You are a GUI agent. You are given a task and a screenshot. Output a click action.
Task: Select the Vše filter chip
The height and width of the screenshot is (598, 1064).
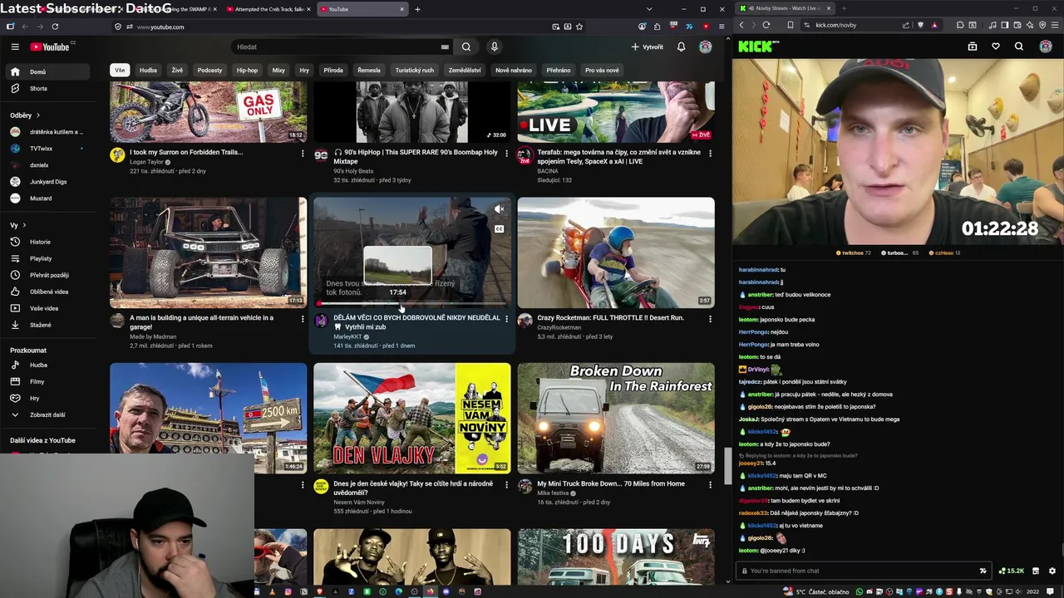pos(120,71)
